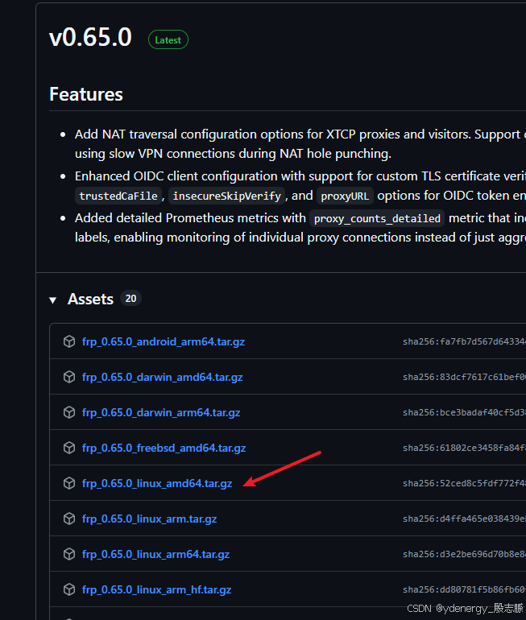Click sha256 hash starting fa7fb7d567
This screenshot has height=620, width=526.
click(464, 342)
